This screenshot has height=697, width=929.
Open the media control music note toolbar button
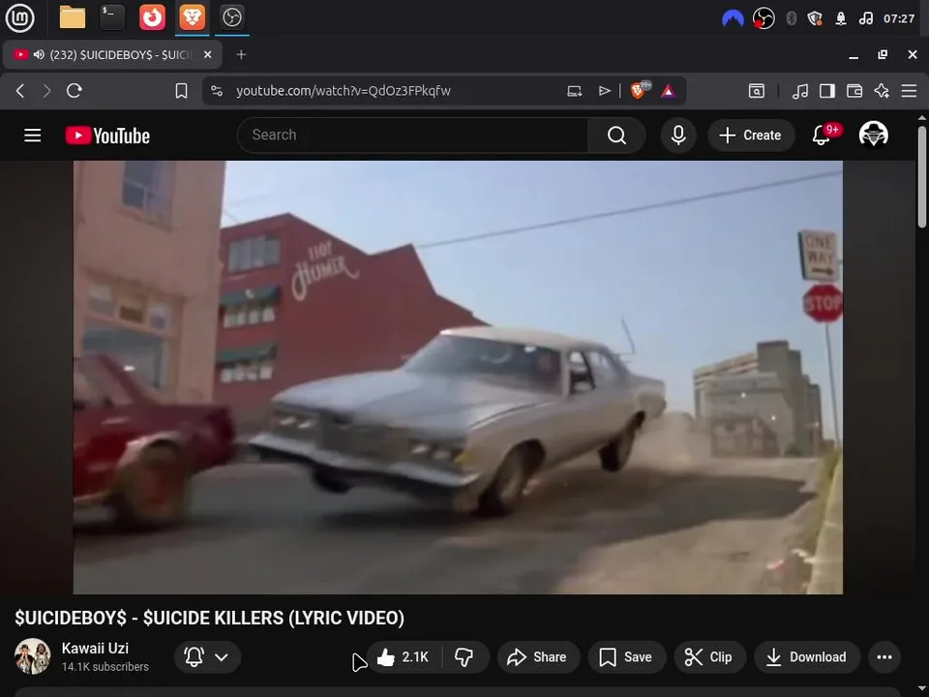point(800,91)
